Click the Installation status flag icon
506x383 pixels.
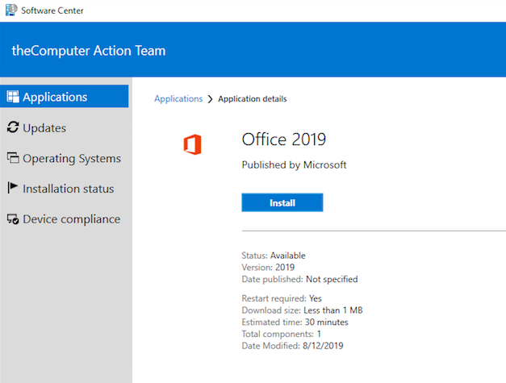tap(12, 188)
